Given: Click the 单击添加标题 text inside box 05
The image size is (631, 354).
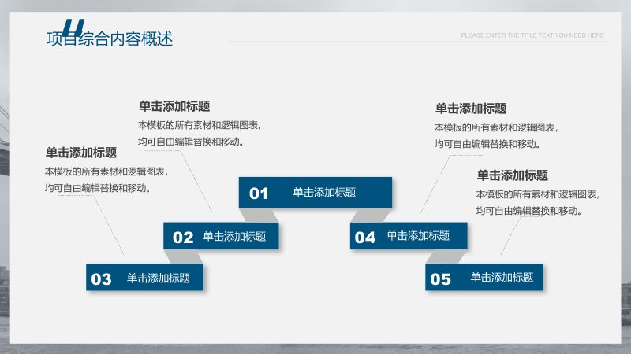Looking at the screenshot, I should (502, 277).
